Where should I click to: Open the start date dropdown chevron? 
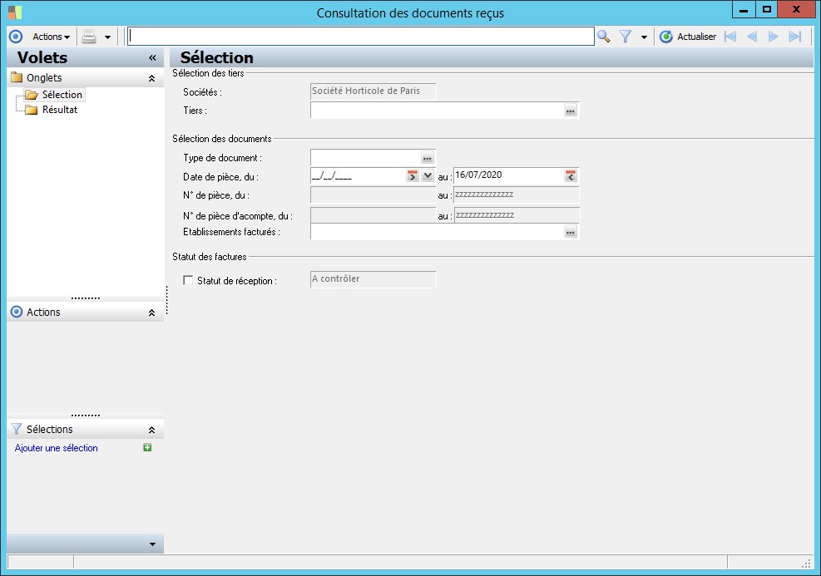(x=428, y=175)
